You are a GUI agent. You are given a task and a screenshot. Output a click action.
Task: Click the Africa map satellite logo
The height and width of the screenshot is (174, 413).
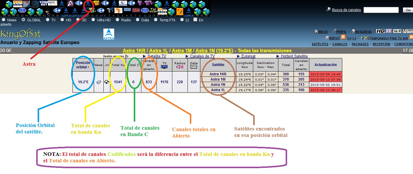[x=118, y=11]
